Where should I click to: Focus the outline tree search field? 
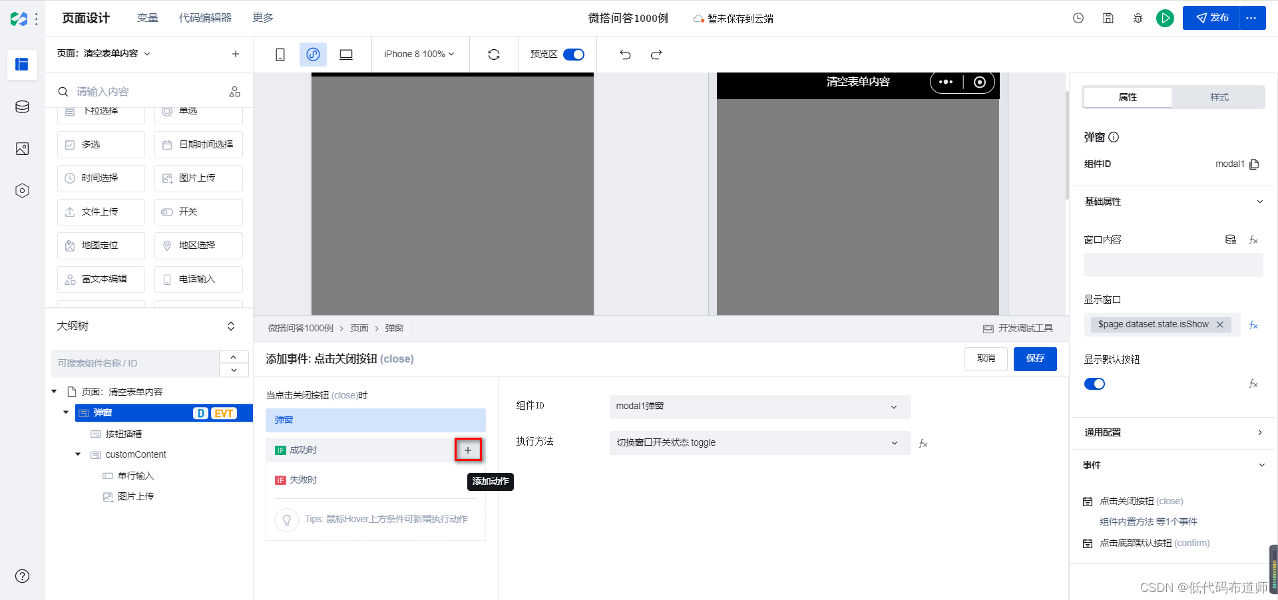(135, 364)
